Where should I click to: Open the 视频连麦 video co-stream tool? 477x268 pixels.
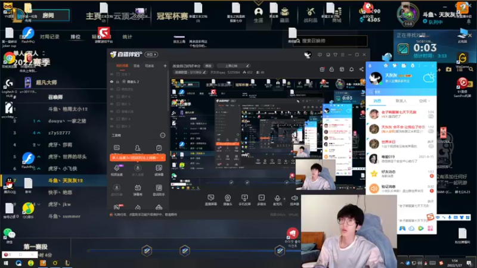(117, 170)
